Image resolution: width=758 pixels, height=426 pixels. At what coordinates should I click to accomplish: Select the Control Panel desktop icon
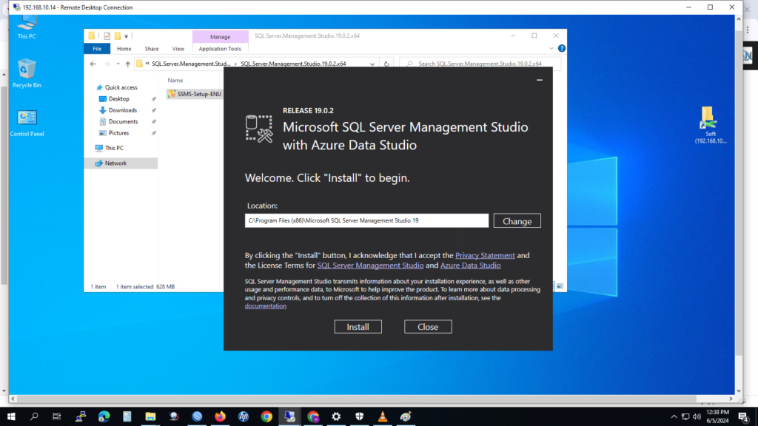[x=27, y=124]
